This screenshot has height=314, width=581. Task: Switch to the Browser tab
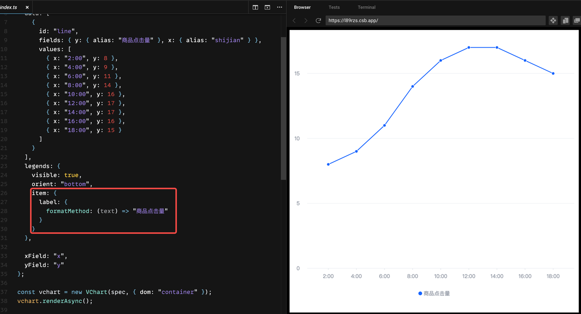[302, 7]
